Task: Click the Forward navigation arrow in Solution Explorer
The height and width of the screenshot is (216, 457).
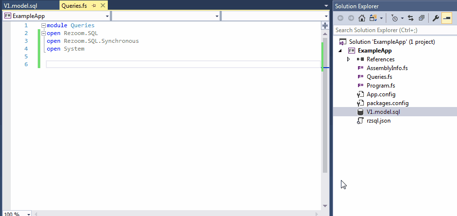Action: tap(351, 18)
